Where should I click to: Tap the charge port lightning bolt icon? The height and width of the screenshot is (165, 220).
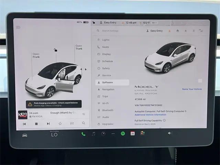pyautogui.click(x=86, y=69)
